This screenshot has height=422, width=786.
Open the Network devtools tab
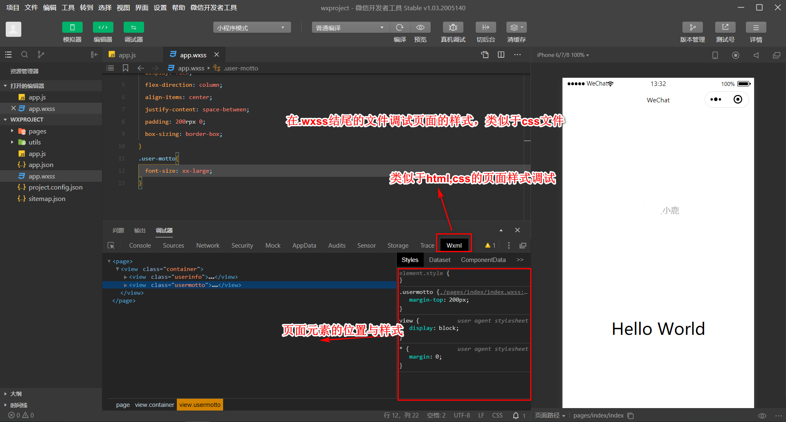pos(208,245)
